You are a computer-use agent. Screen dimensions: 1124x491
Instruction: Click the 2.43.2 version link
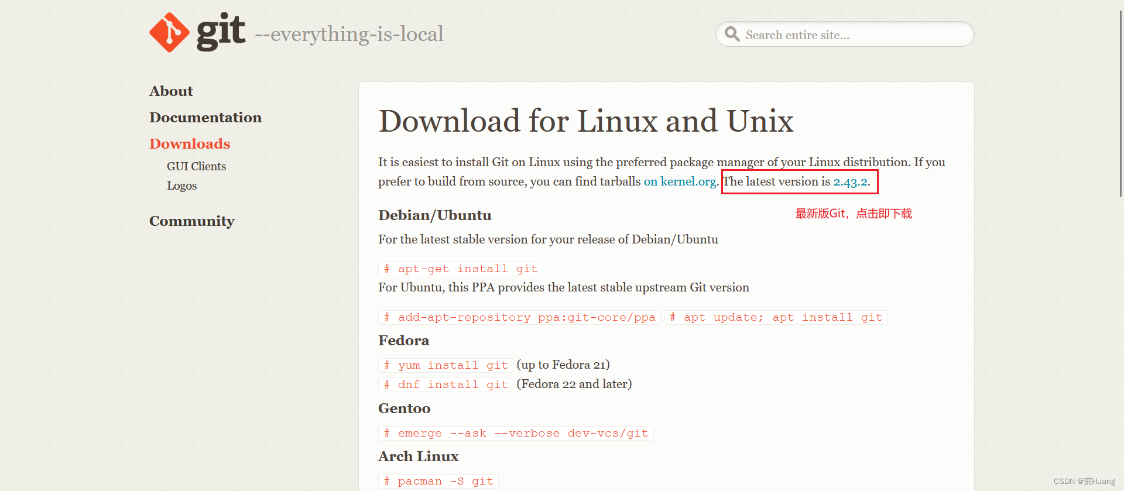click(850, 182)
